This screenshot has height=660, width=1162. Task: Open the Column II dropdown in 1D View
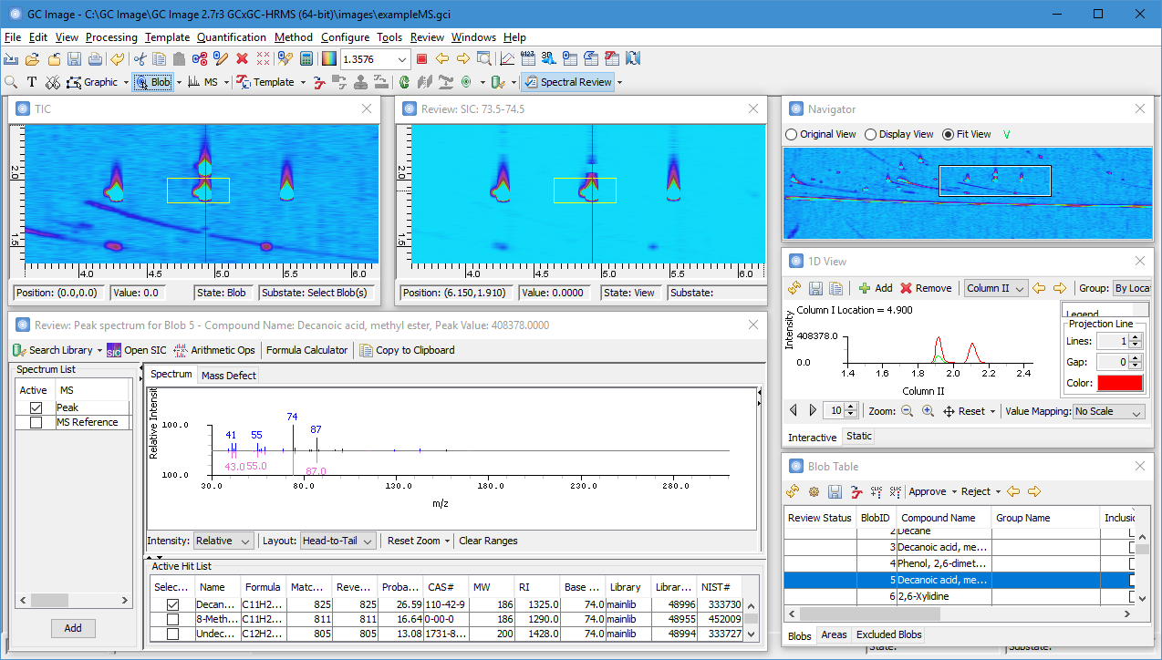pos(996,288)
